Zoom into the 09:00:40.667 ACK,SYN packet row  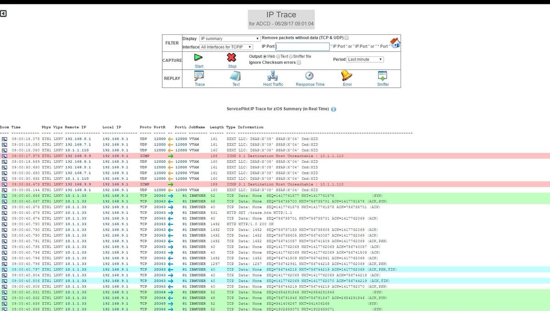click(x=5, y=201)
